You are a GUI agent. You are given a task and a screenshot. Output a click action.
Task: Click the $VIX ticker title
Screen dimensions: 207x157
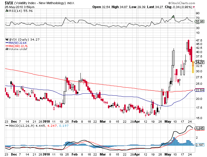(x=9, y=3)
